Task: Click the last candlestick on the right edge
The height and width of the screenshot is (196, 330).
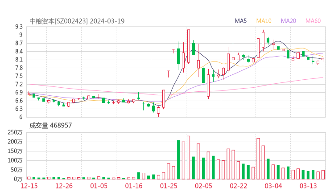Action: point(323,59)
